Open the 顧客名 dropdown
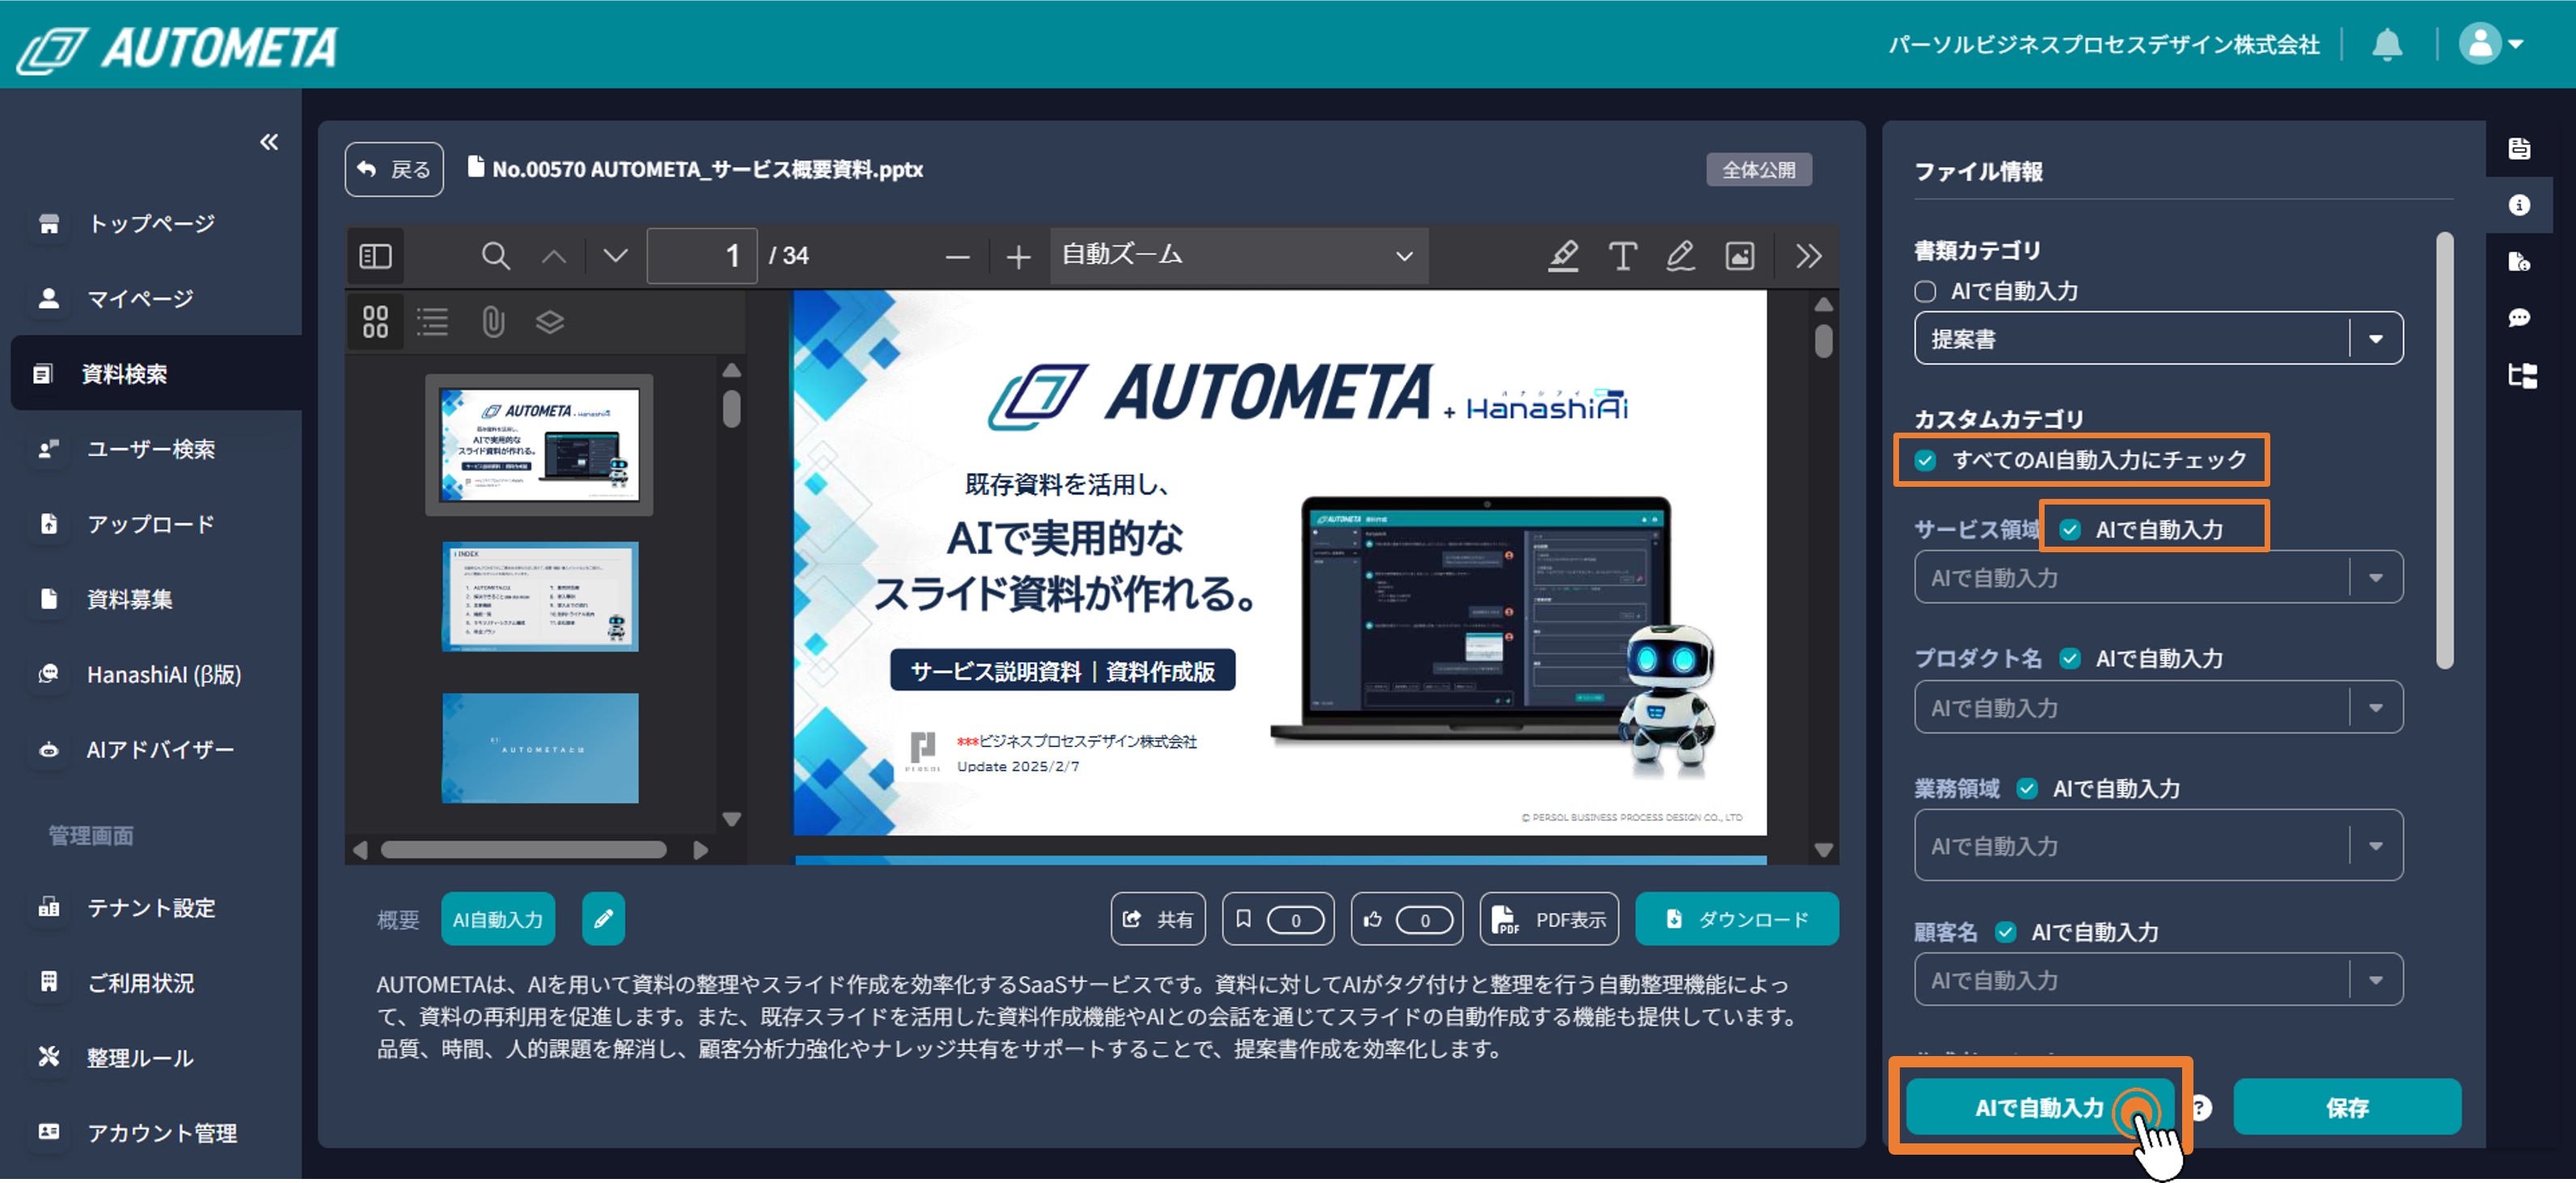The height and width of the screenshot is (1183, 2576). (x=2158, y=980)
